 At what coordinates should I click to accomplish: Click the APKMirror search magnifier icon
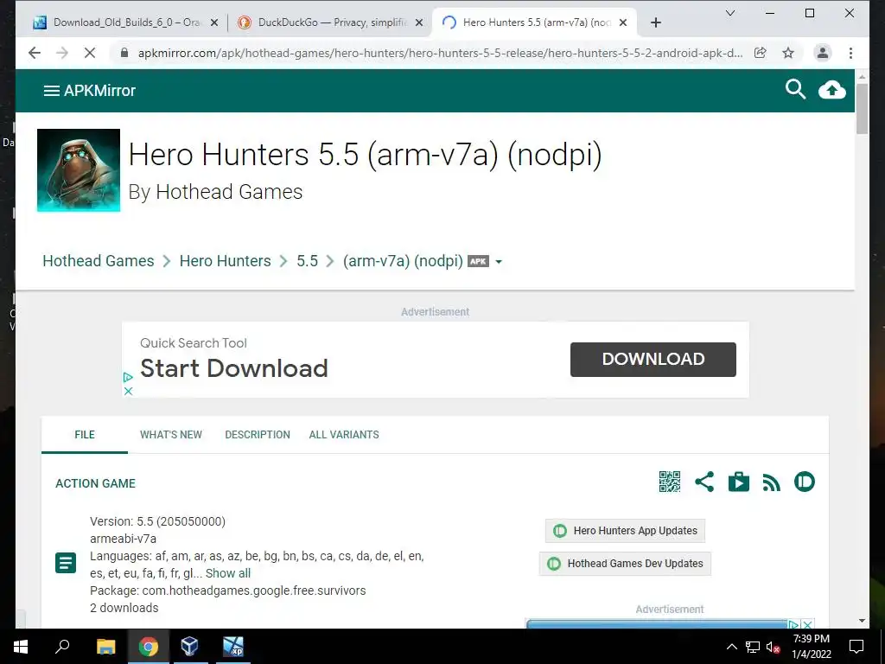(x=795, y=89)
